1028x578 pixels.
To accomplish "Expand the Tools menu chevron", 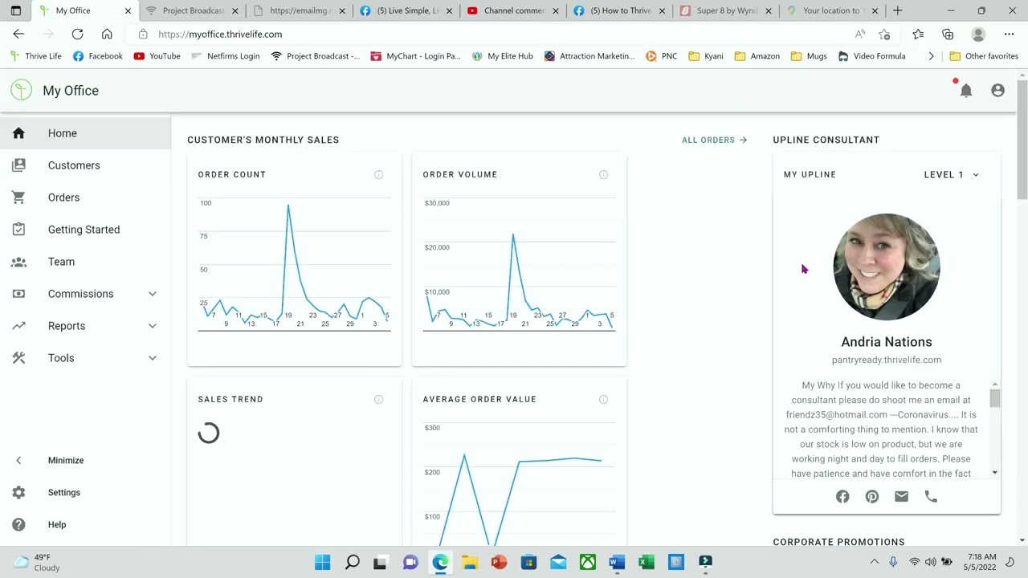I will pyautogui.click(x=153, y=358).
